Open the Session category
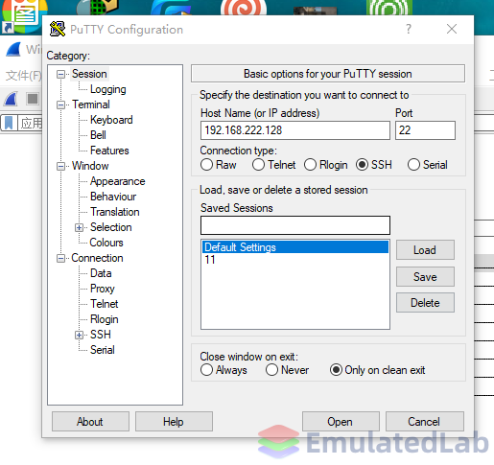Screen dimensions: 494x465 (89, 74)
